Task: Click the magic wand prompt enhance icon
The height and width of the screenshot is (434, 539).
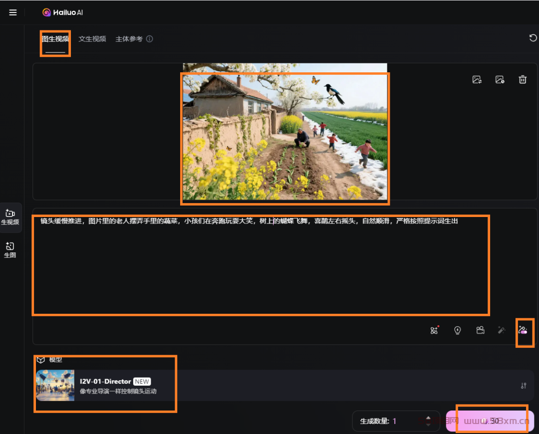Action: tap(502, 330)
